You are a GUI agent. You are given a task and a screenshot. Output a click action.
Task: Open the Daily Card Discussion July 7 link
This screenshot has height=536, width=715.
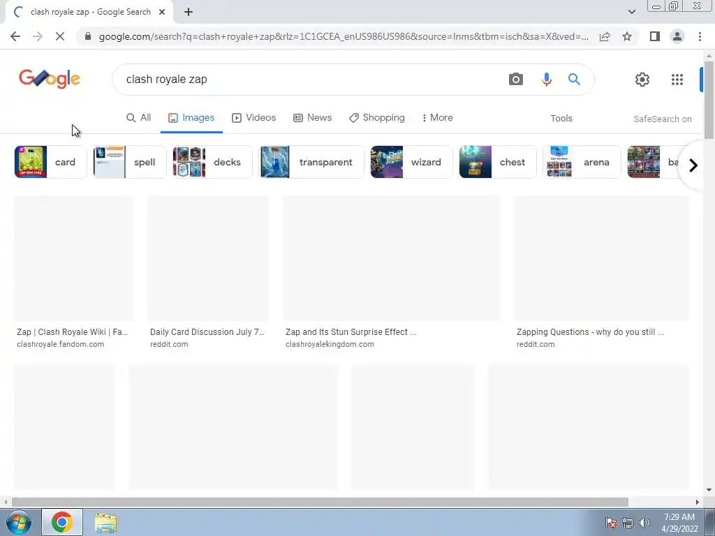click(x=207, y=332)
